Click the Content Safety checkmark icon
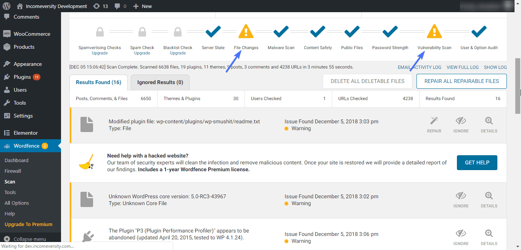 (318, 31)
